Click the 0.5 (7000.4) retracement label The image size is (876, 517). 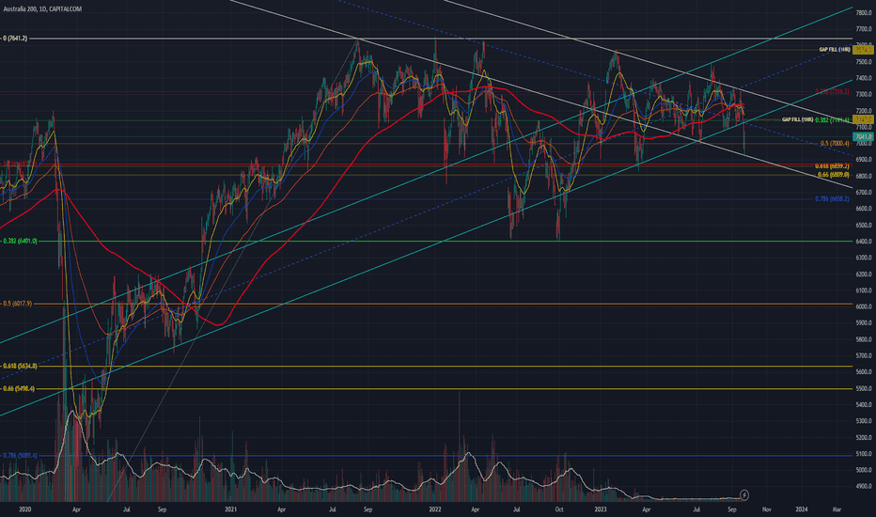[835, 144]
